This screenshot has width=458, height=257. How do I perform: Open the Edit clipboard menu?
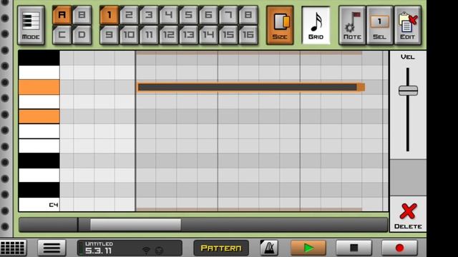[407, 26]
